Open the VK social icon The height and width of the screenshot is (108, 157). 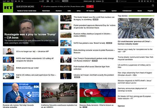[x=148, y=1]
